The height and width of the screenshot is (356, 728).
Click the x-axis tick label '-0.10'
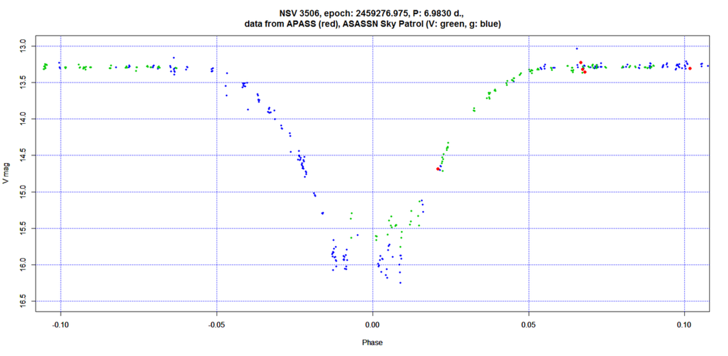pyautogui.click(x=60, y=324)
